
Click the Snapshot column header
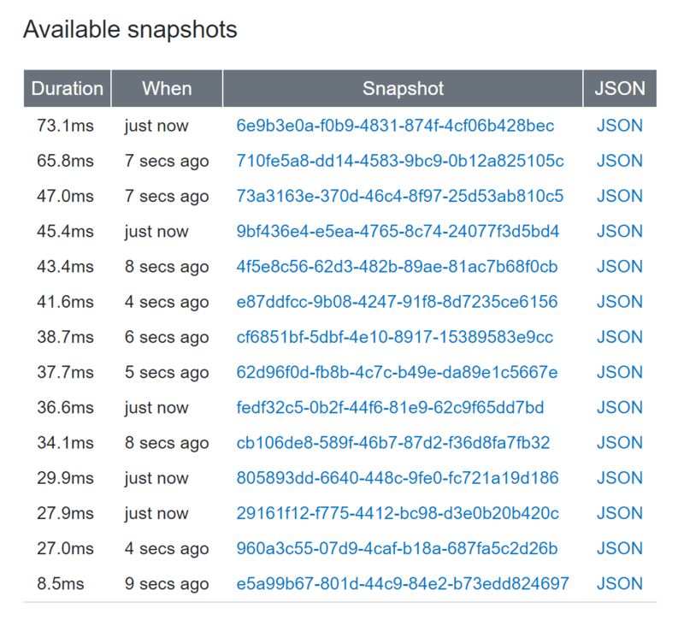pos(403,88)
